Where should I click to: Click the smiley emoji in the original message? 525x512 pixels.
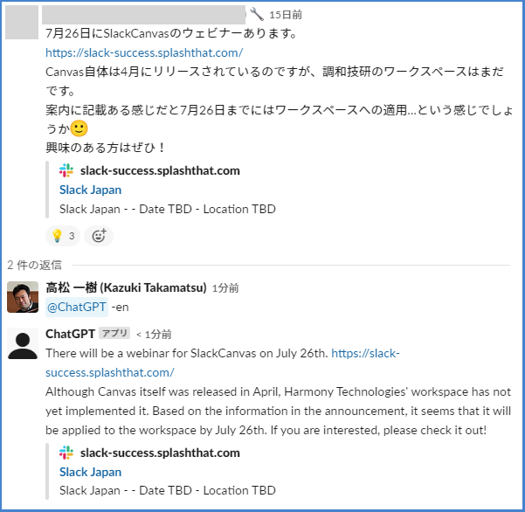(79, 128)
